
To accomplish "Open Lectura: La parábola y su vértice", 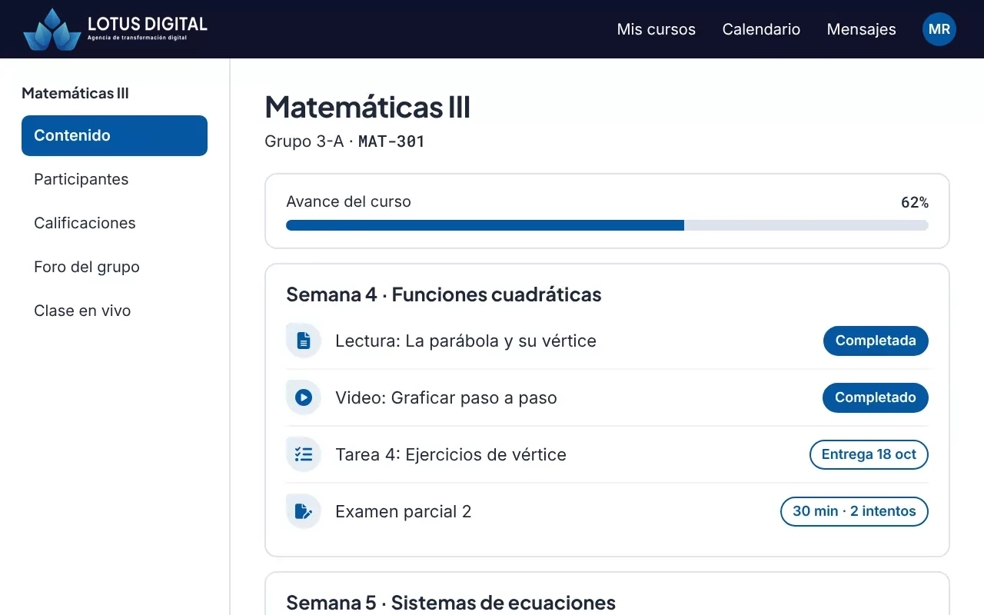I will [466, 341].
